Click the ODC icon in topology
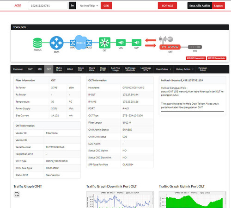Screen dimensions: 231x208 point(121,43)
